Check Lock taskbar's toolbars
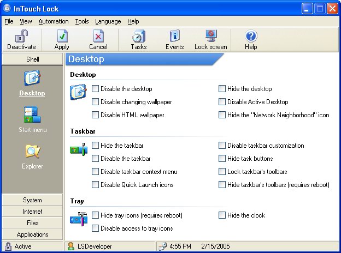This screenshot has width=341, height=253. pyautogui.click(x=222, y=172)
